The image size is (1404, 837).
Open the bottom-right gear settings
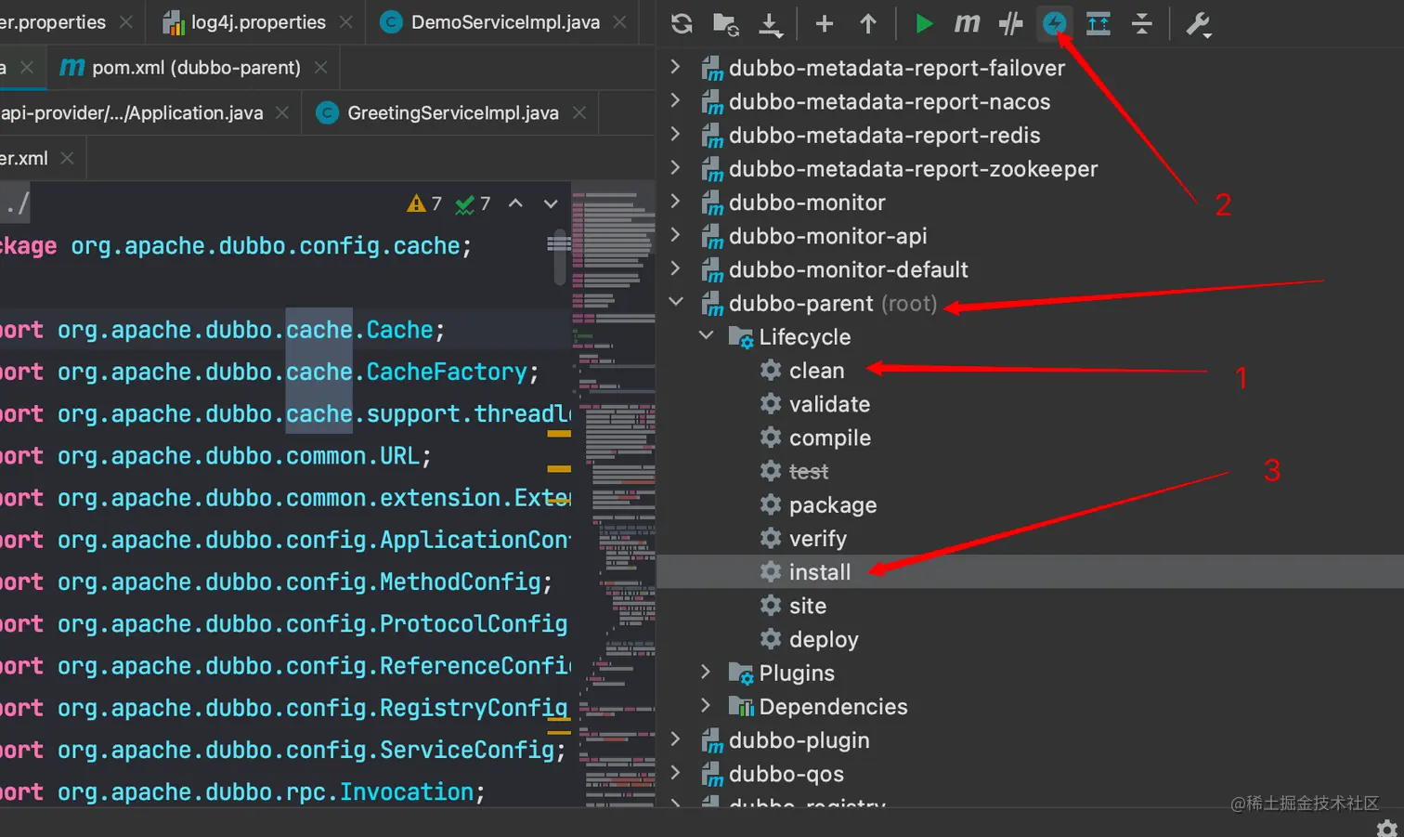pos(1387,828)
